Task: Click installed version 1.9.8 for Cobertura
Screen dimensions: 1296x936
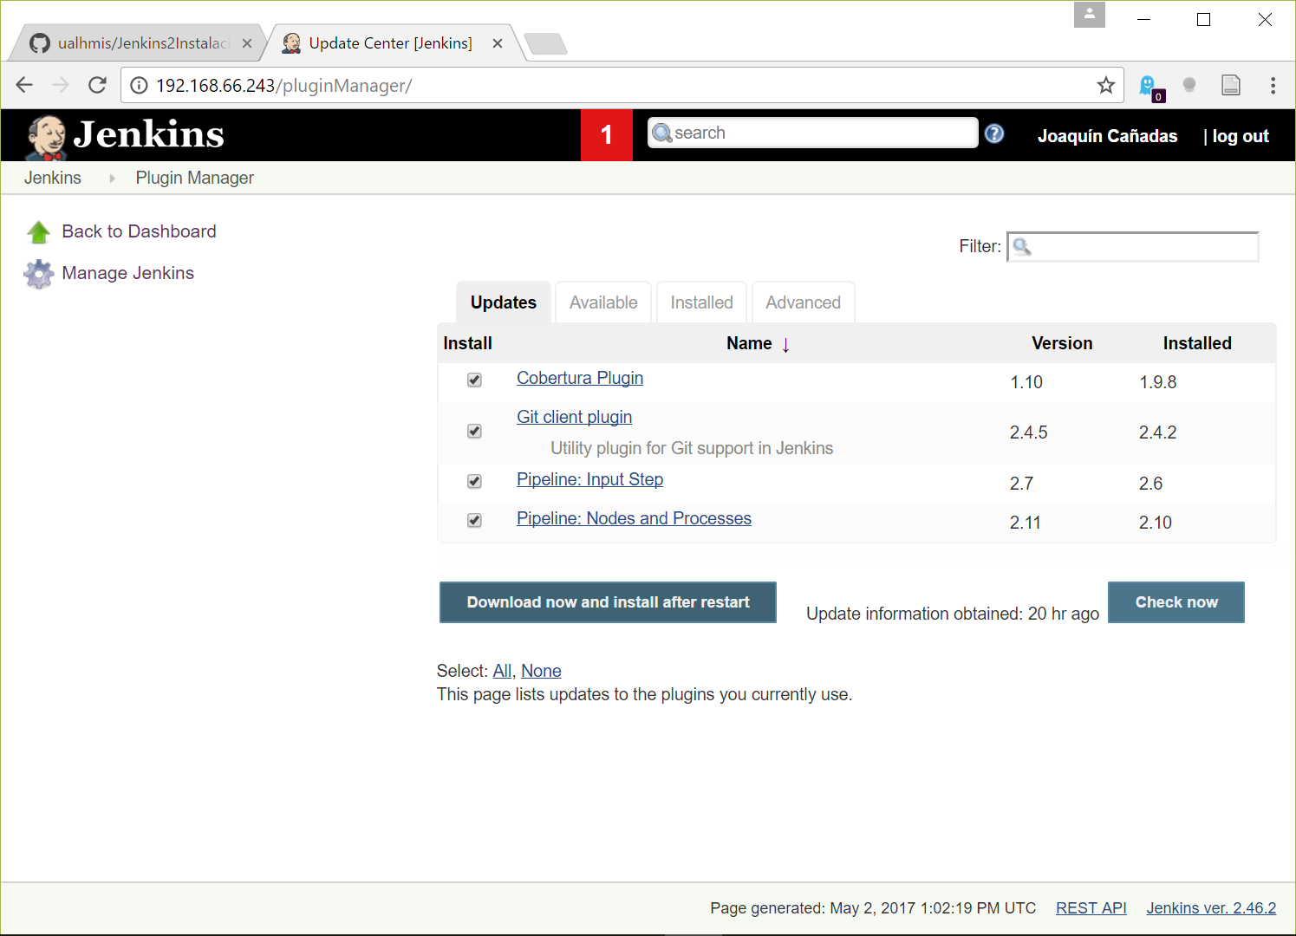Action: [1157, 382]
